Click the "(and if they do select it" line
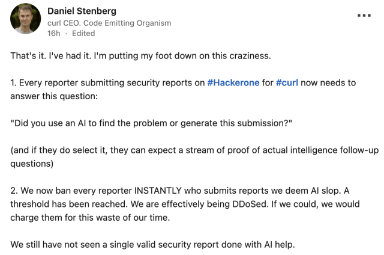Viewport: 384px width, 255px height. (x=180, y=149)
